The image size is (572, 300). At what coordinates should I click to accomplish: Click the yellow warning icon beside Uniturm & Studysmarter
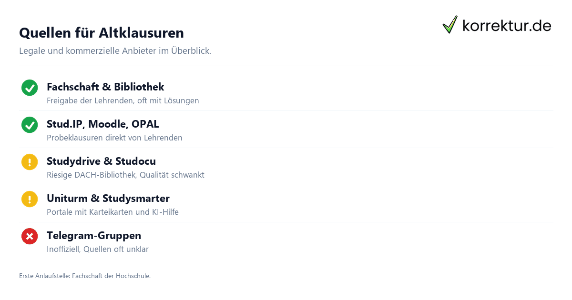tap(30, 199)
